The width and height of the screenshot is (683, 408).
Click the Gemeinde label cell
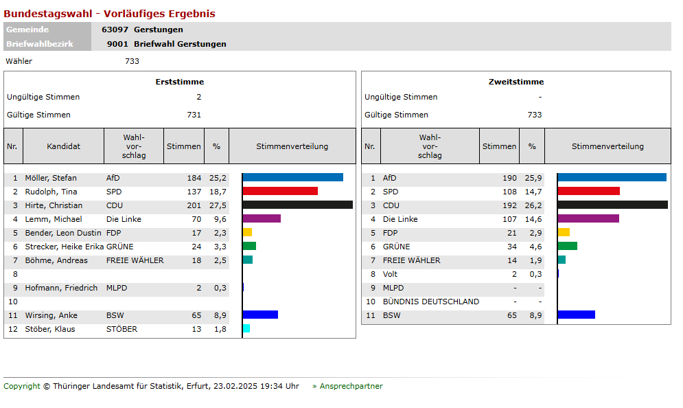tap(47, 30)
